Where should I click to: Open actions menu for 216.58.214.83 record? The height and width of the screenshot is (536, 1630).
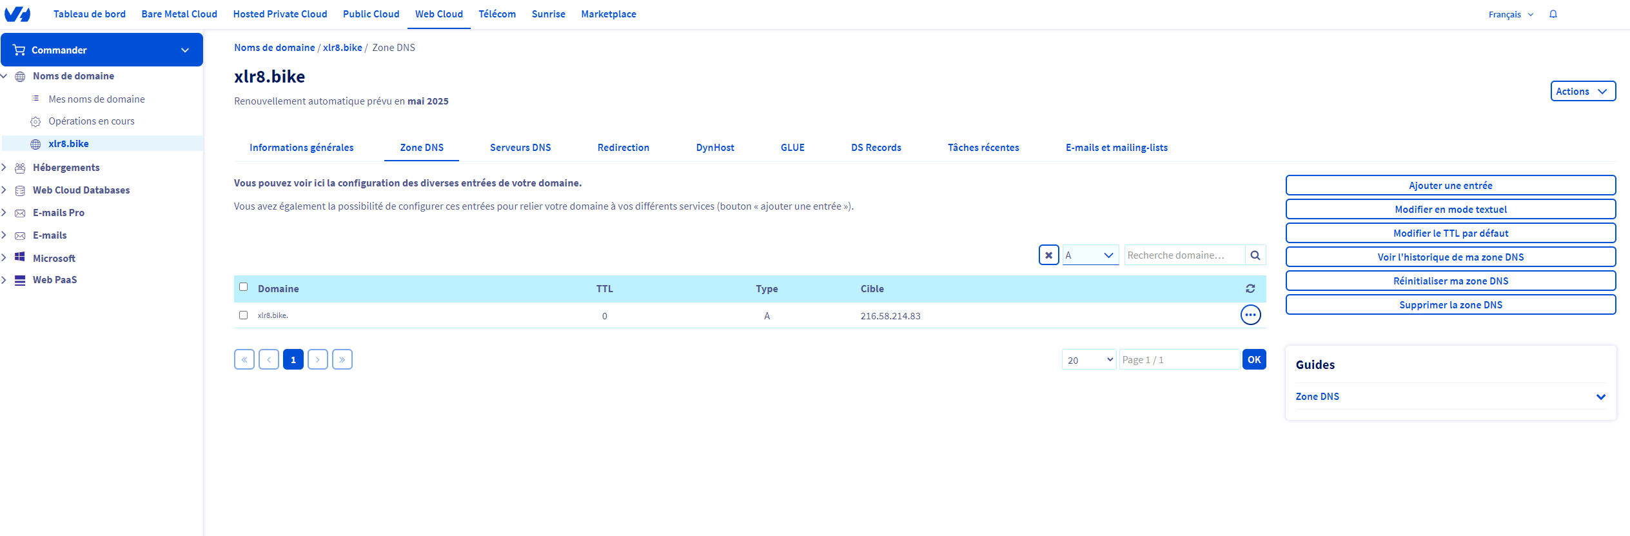point(1250,315)
